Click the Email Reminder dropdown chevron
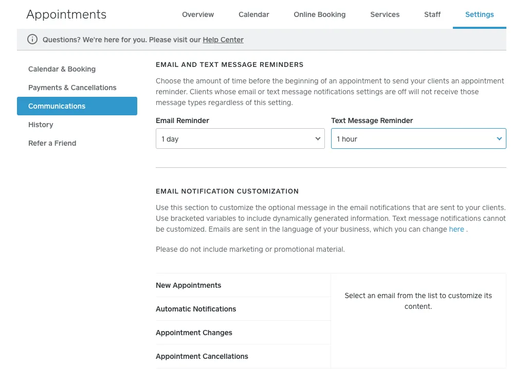The width and height of the screenshot is (511, 382). point(318,138)
